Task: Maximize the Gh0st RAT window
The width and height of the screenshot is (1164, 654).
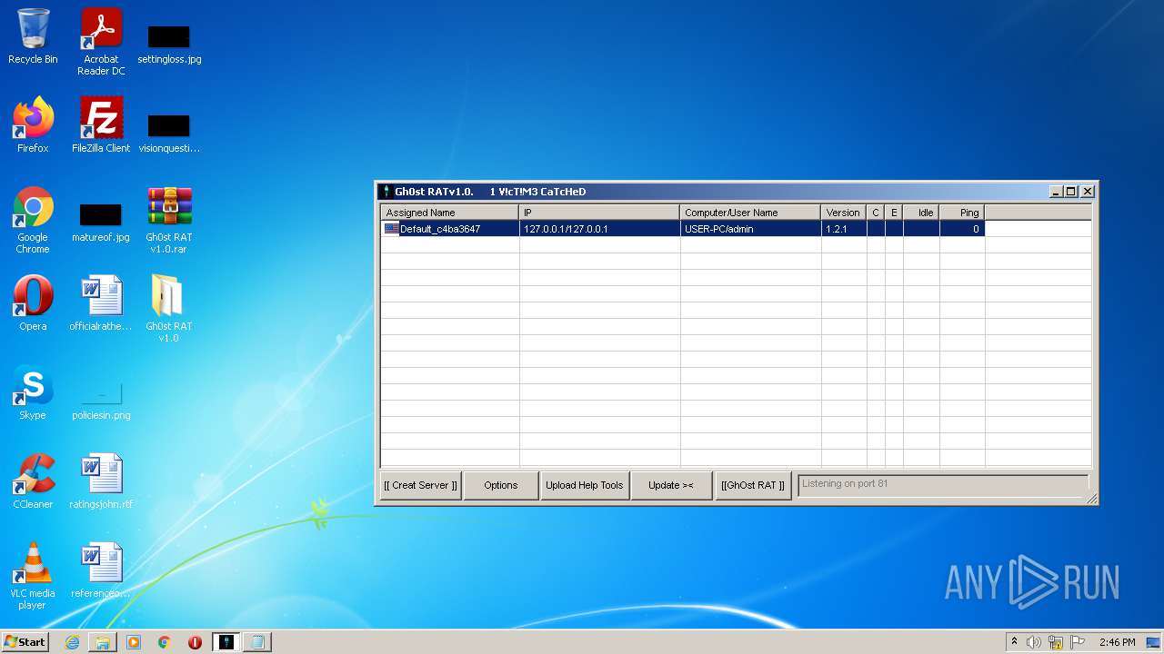Action: tap(1071, 192)
